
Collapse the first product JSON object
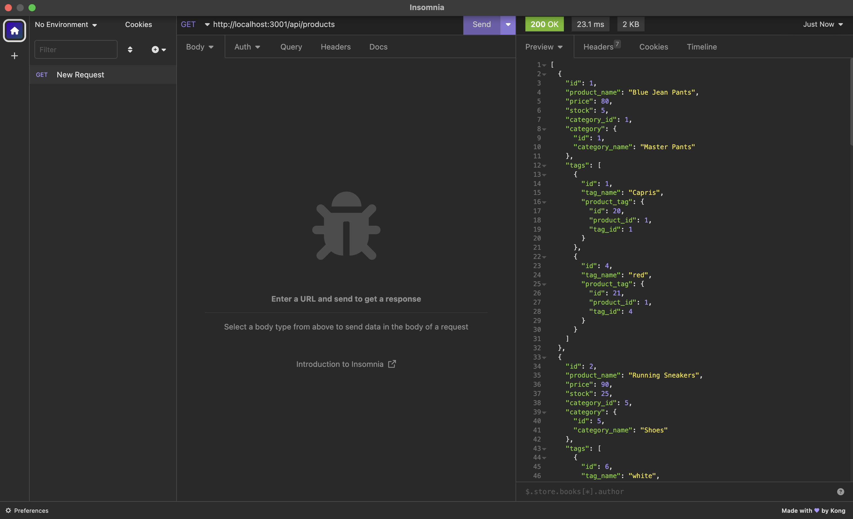(x=544, y=74)
